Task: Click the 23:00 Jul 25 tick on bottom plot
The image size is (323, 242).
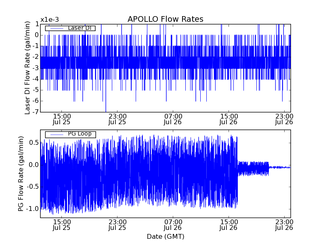Action: 117,225
